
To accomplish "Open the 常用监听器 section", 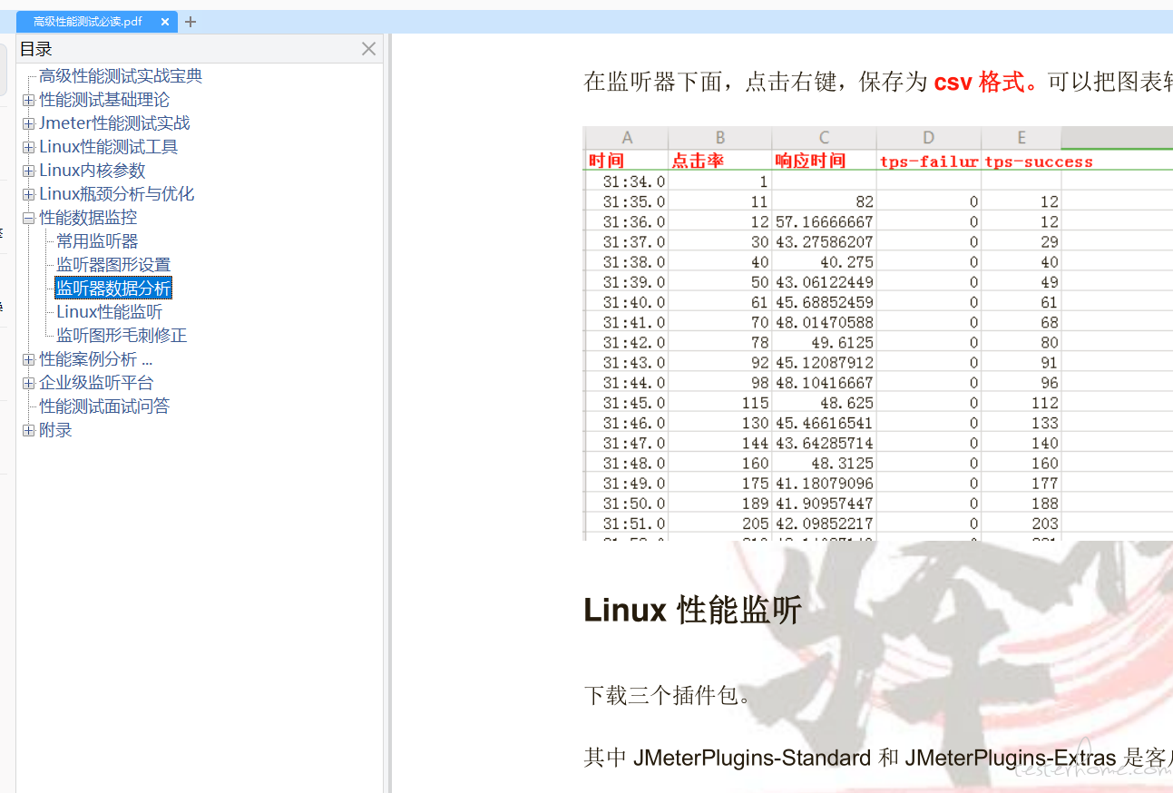I will (97, 241).
